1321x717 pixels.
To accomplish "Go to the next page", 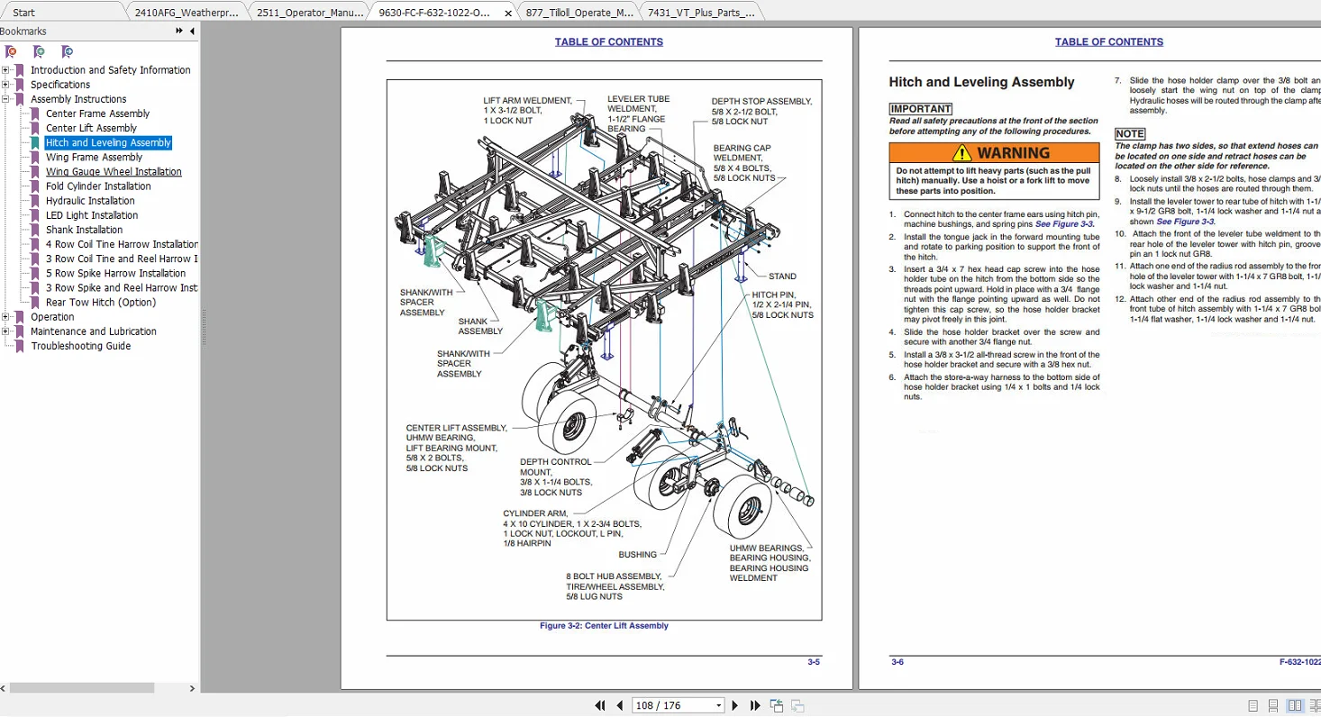I will [x=735, y=705].
